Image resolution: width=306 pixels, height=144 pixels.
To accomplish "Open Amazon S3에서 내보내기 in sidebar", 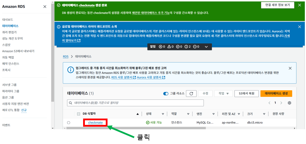I will (18, 51).
